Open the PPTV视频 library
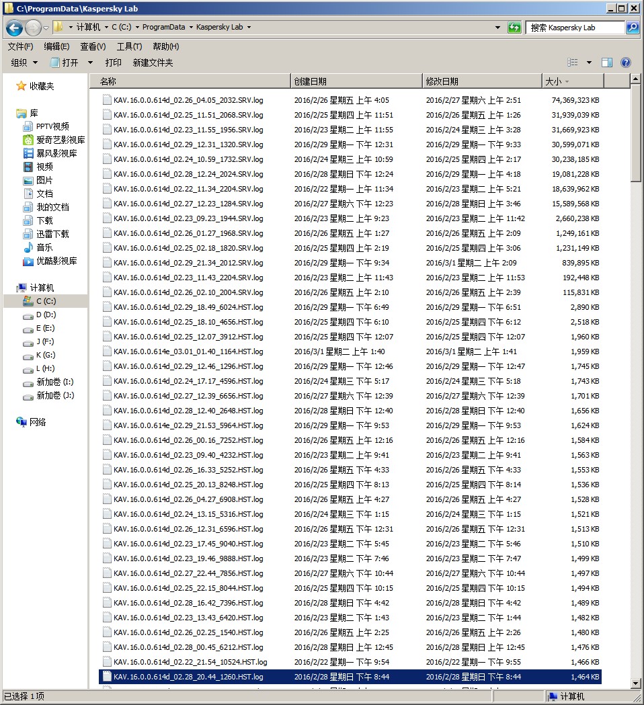Image resolution: width=644 pixels, height=705 pixels. point(46,126)
